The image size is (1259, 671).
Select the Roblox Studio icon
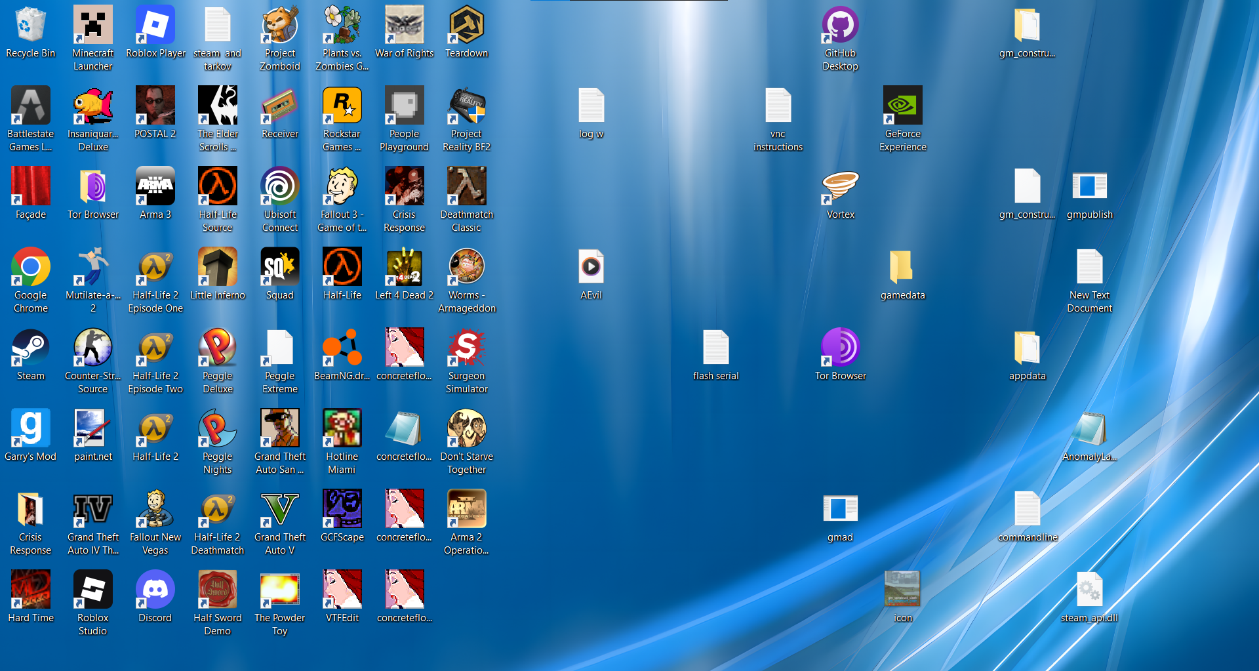point(92,589)
